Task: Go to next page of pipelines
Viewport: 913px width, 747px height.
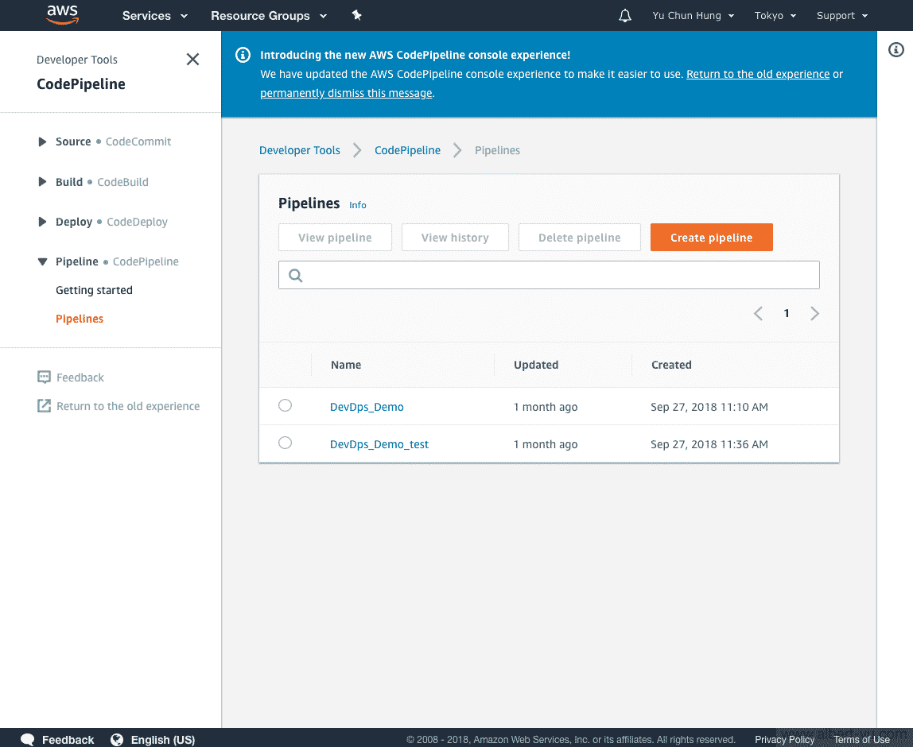Action: click(x=814, y=314)
